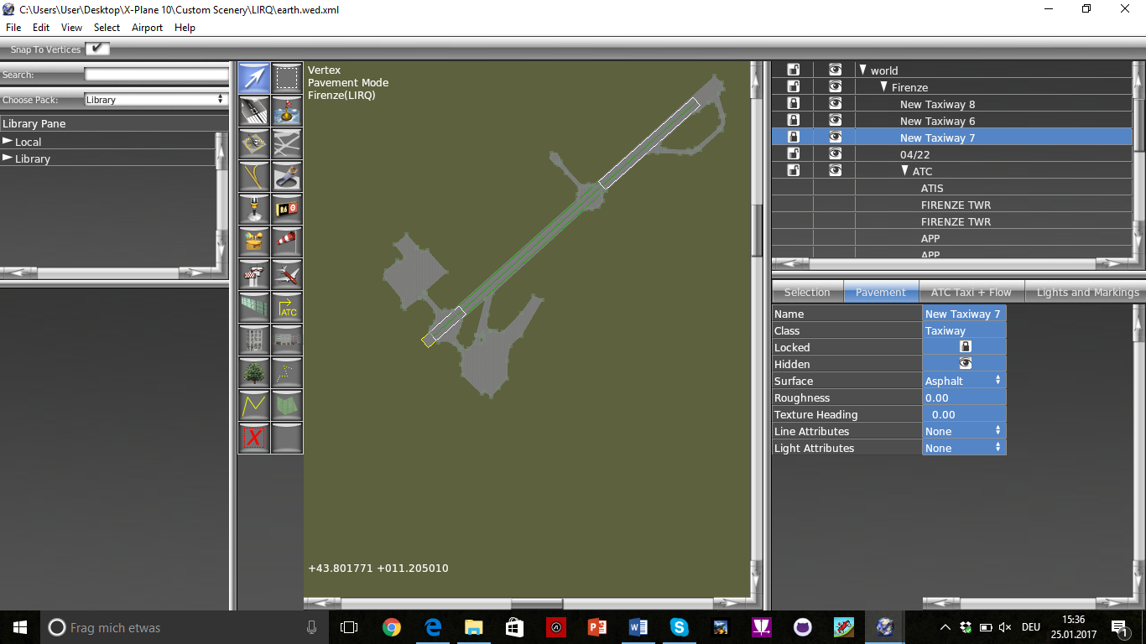Open the Light Attributes dropdown
Viewport: 1146px width, 644px height.
pyautogui.click(x=964, y=448)
